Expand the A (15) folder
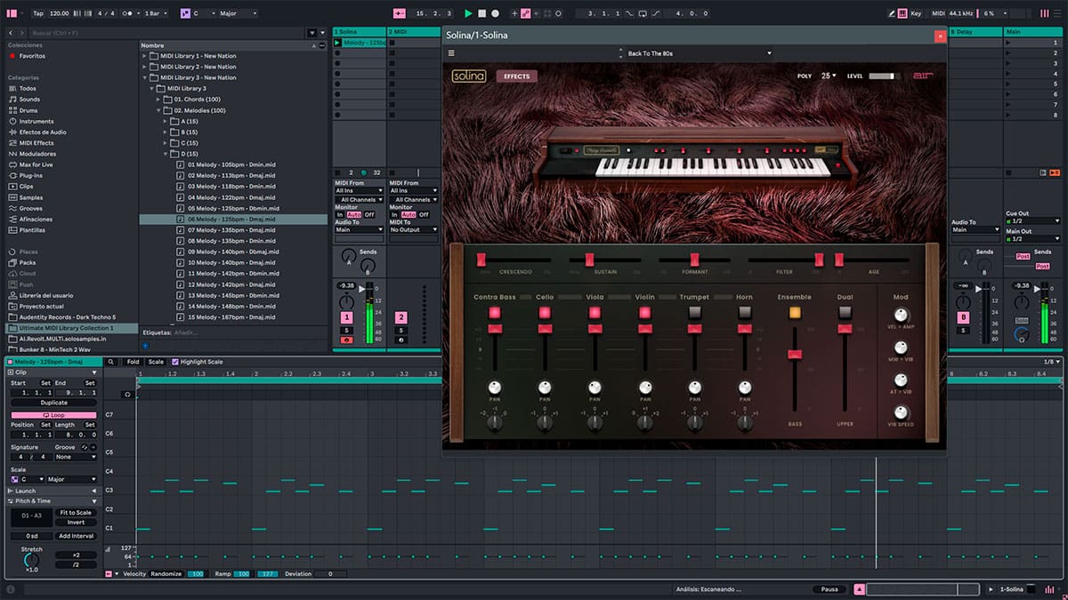Image resolution: width=1068 pixels, height=600 pixels. tap(166, 121)
